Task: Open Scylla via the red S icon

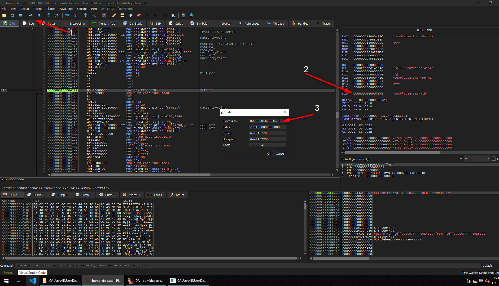Action: click(104, 15)
